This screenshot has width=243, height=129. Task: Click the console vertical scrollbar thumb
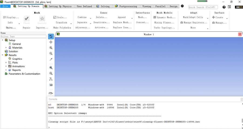coord(242,120)
